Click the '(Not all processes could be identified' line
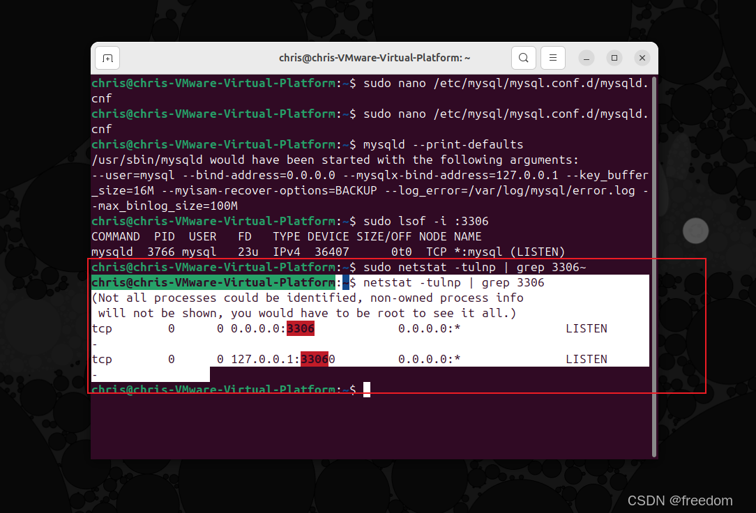Screen dimensions: 756x513 [307, 298]
